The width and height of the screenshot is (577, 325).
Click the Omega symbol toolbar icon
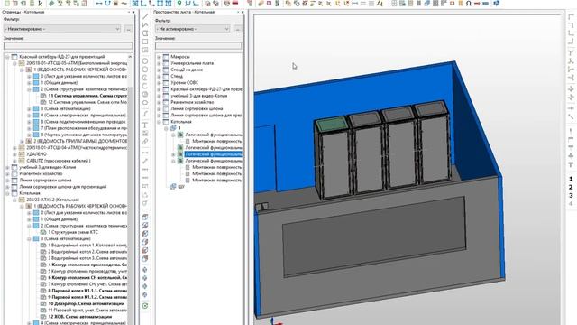469,4
